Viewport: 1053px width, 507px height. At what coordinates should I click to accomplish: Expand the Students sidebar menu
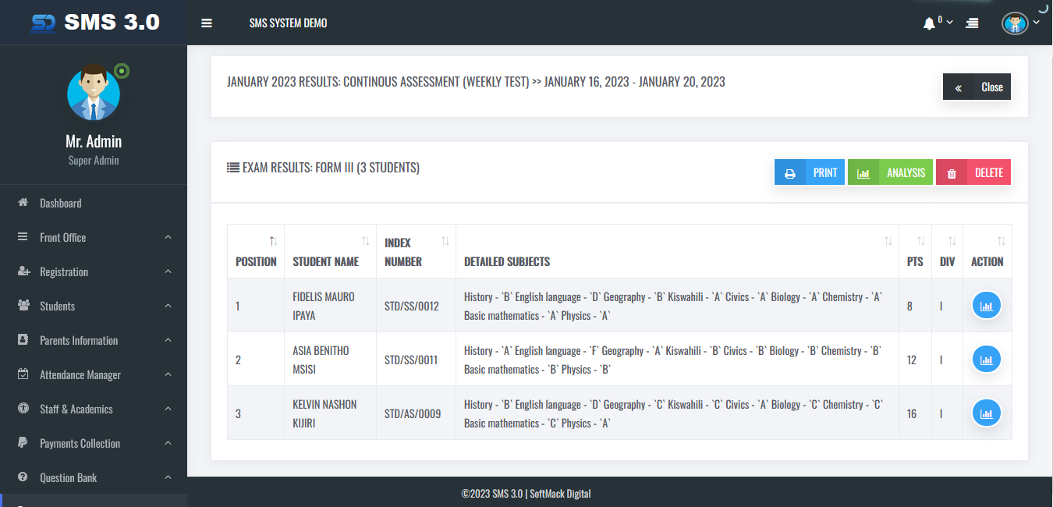click(x=94, y=306)
